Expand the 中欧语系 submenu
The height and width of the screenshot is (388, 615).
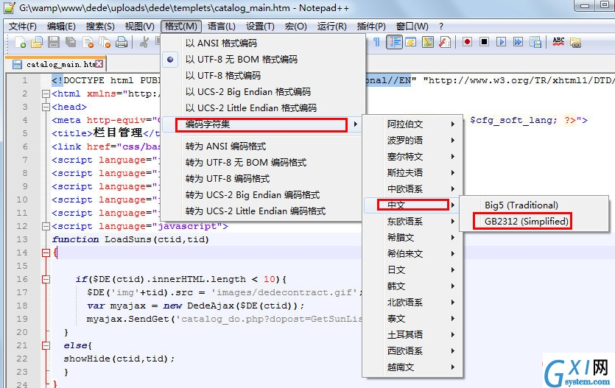click(412, 189)
